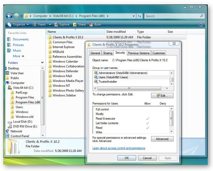Open Documents favorite link
The image size is (213, 171).
point(21,39)
